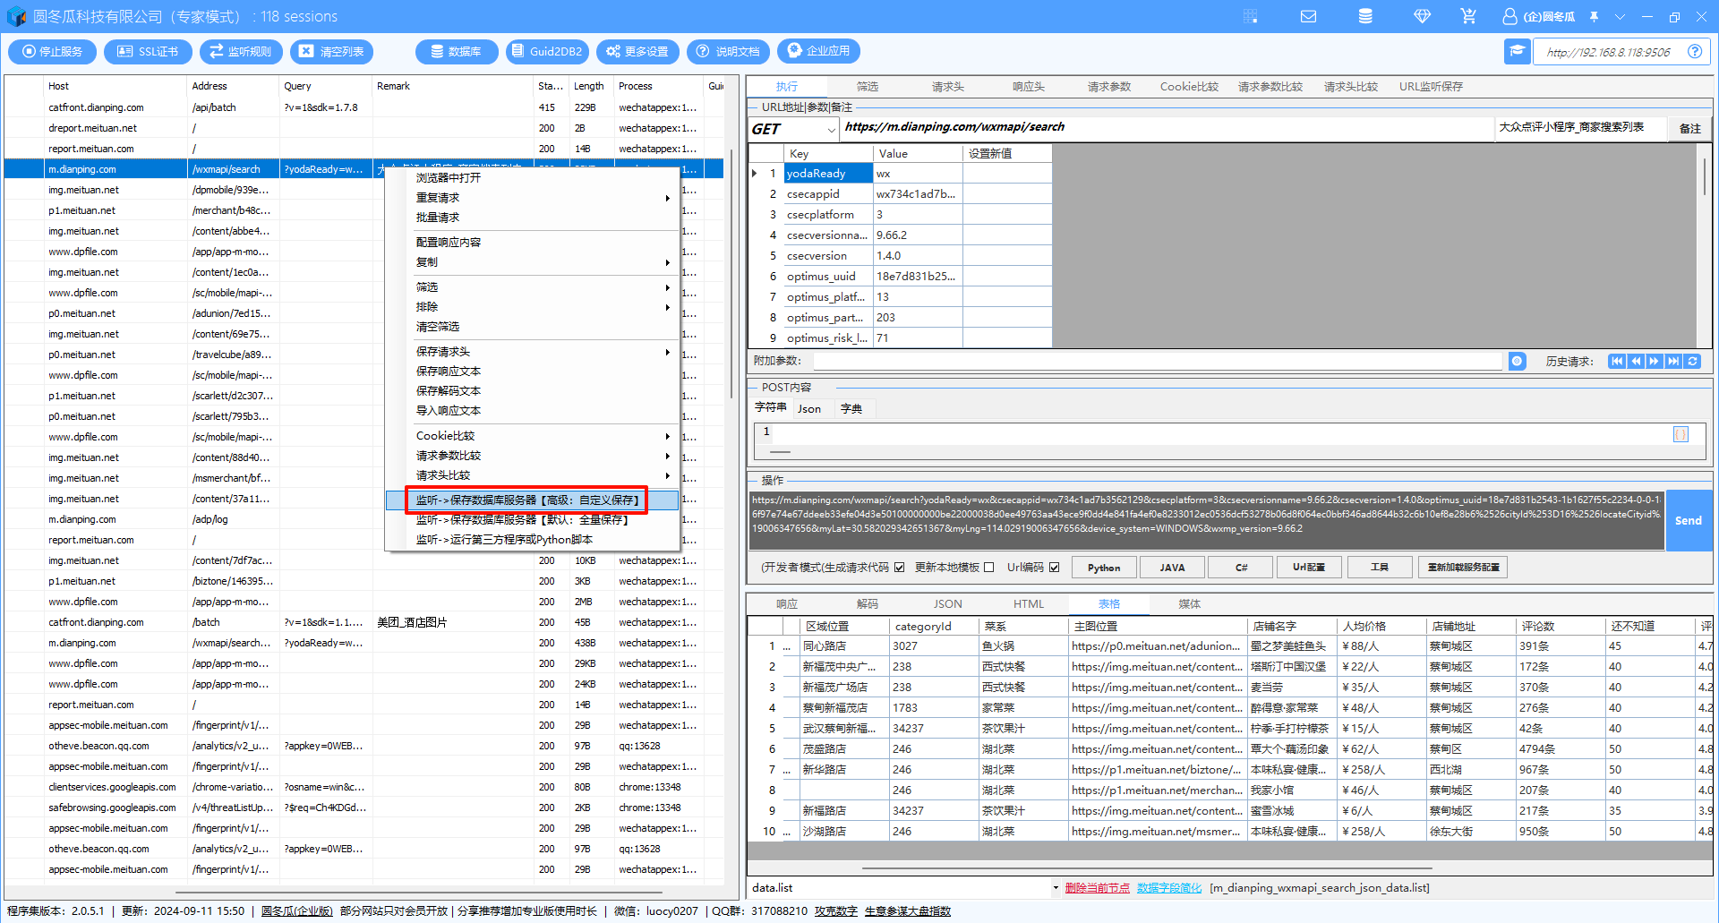Select 监听->保存数据库服务器【高级：自定义保存】 menu entry
This screenshot has height=923, width=1719.
pyautogui.click(x=528, y=500)
